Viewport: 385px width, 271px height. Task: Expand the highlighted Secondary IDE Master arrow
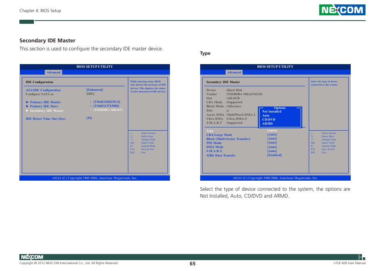tap(27, 110)
